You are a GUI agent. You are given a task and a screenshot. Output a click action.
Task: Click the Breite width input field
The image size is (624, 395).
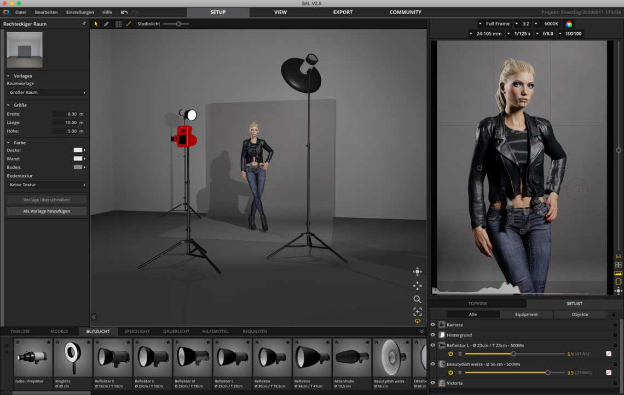click(68, 114)
